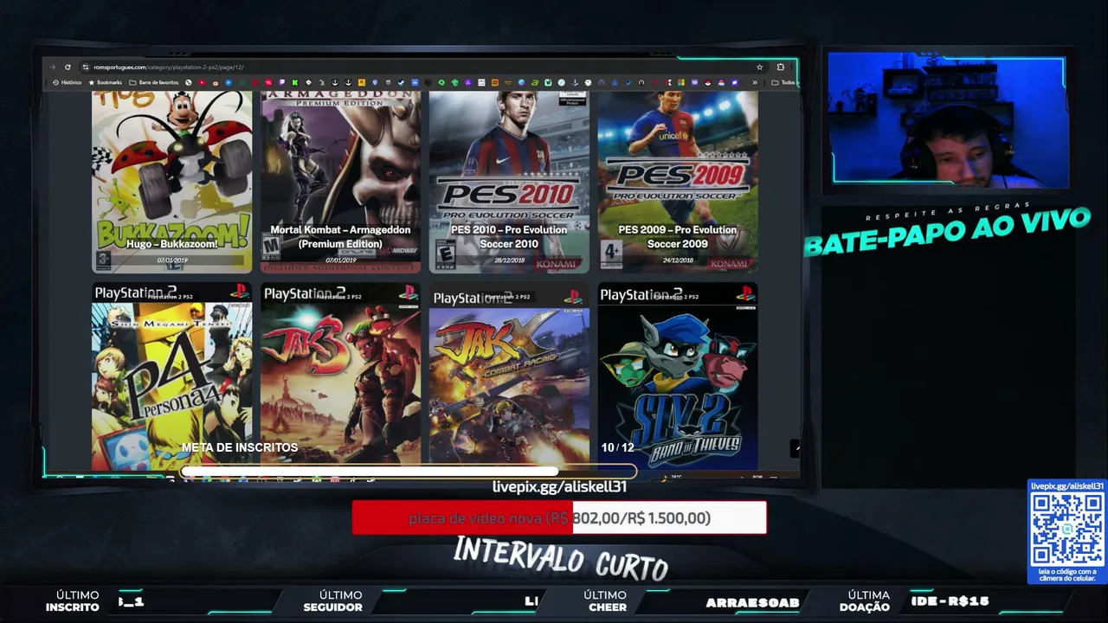Open PES 2009 – Pro Evolution Soccer 2009
Screen dimensions: 1108x623
pyautogui.click(x=678, y=182)
